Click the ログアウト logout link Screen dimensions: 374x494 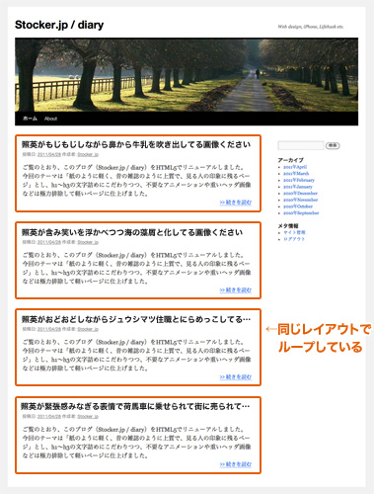point(294,239)
